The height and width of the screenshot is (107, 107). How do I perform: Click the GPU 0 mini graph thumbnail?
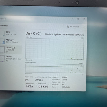coord(2,58)
